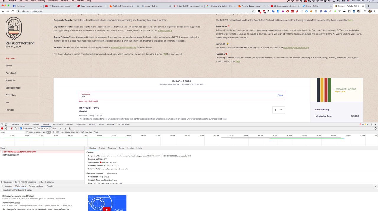This screenshot has height=211, width=378.
Task: Click Chrome forward navigation arrow
Action: (x=8, y=11)
